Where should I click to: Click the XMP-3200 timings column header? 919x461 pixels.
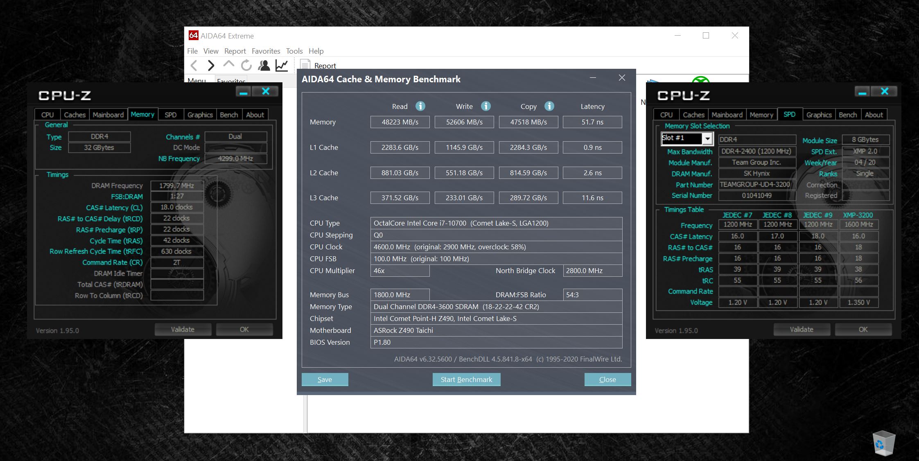point(858,215)
